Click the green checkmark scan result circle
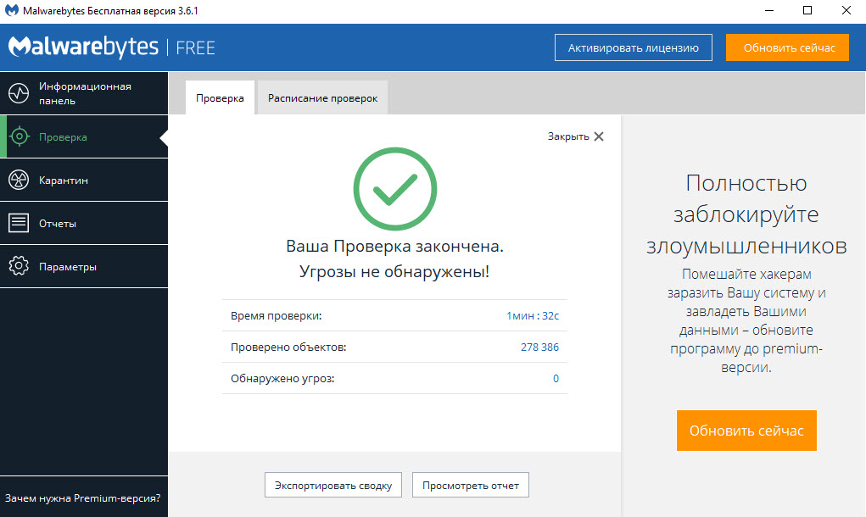866x517 pixels. pyautogui.click(x=394, y=190)
